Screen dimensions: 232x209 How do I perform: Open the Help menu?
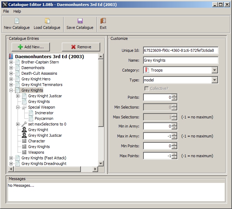point(17,11)
